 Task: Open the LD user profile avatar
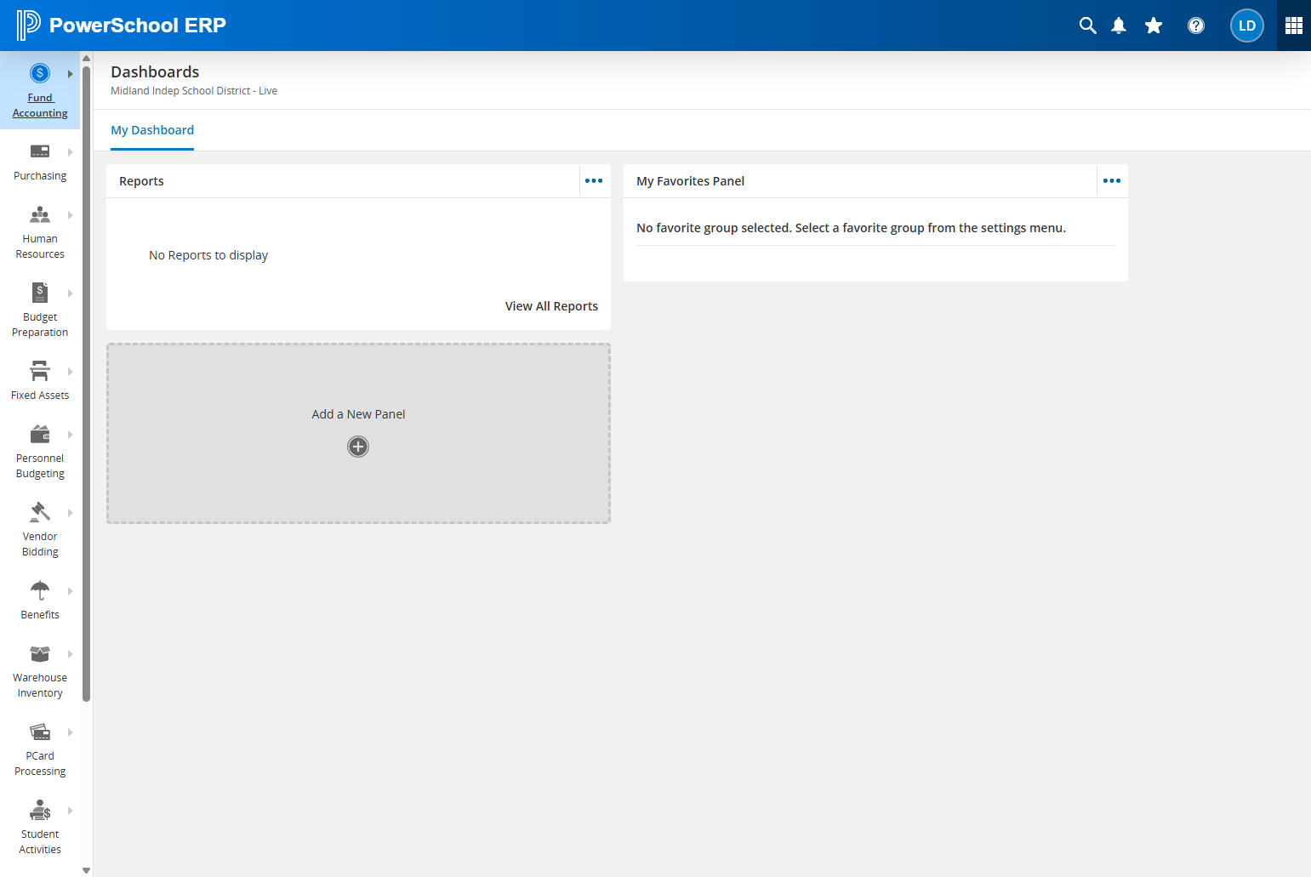coord(1247,26)
